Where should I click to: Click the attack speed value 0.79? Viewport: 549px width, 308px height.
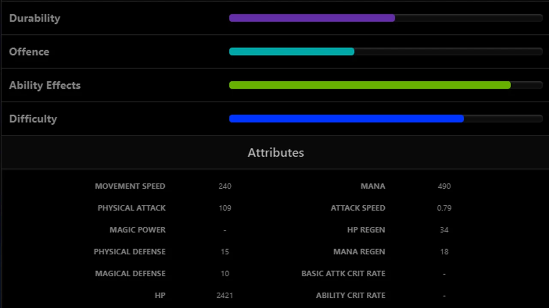coord(444,208)
